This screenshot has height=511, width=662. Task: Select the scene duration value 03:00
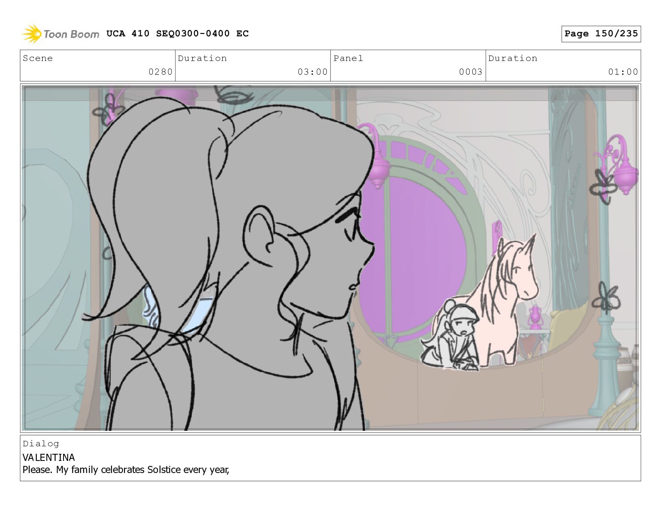point(313,72)
